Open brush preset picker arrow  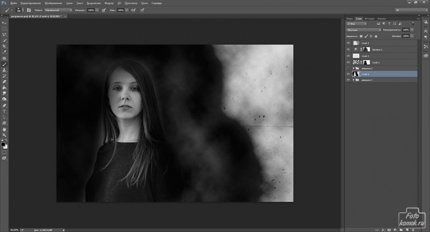[x=23, y=10]
